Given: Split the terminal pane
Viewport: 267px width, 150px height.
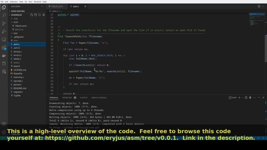Looking at the screenshot, I should (246, 97).
